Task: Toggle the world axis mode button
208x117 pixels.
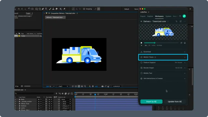Action: tap(77, 9)
